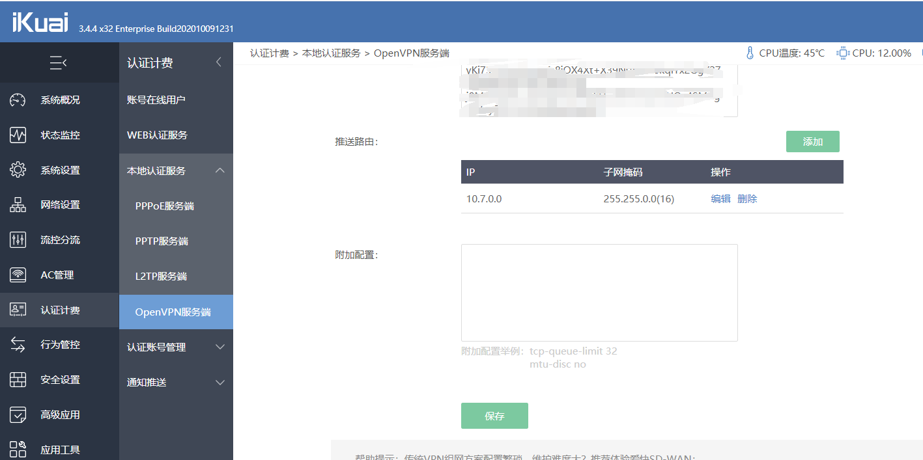Collapse the 本地认证服务 section chevron
Screen dimensions: 923x460
coord(220,170)
